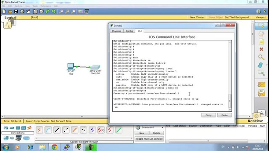Select the Routers device category
This screenshot has width=269, height=151.
tap(6, 128)
